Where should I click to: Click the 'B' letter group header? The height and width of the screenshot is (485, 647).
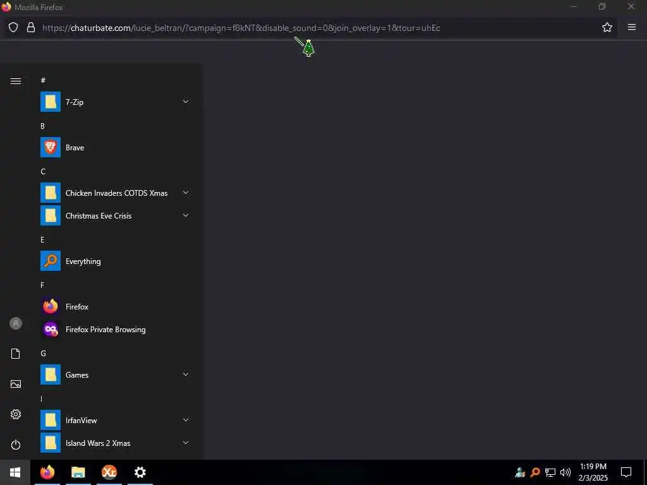pos(42,126)
